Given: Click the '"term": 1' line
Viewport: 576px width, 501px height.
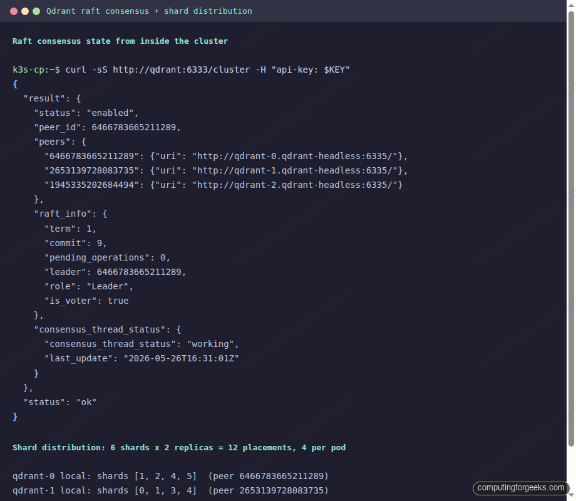Looking at the screenshot, I should click(71, 229).
